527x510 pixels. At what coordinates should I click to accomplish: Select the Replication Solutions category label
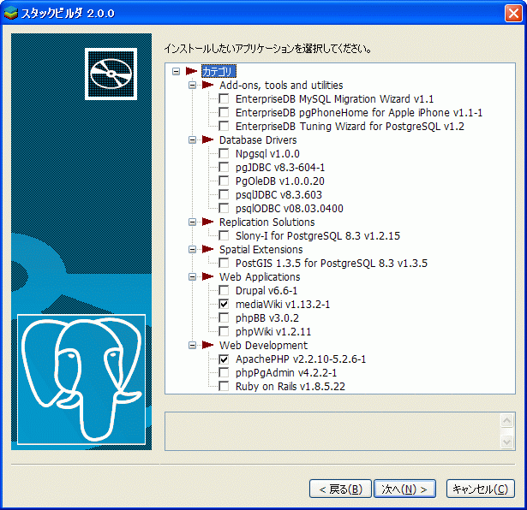pos(266,222)
